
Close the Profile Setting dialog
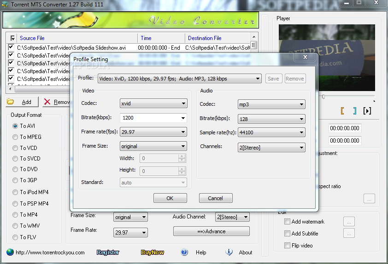[305, 57]
